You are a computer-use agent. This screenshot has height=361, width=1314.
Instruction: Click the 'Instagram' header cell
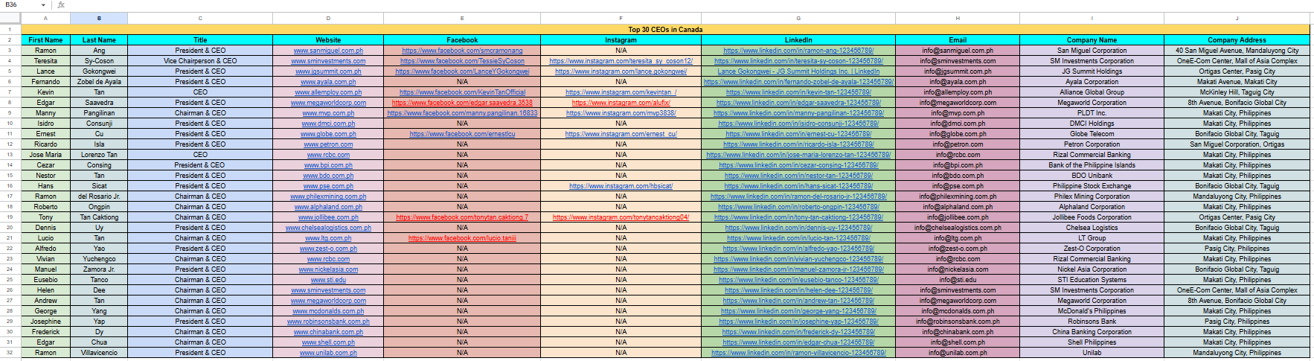click(621, 40)
